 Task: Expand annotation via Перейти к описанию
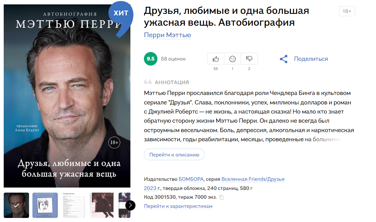click(x=174, y=155)
